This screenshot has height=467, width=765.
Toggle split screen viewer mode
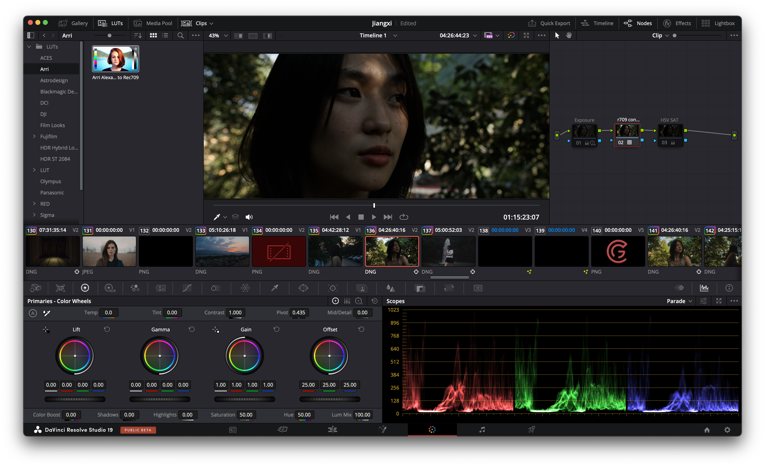point(253,36)
